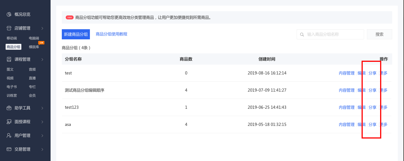Image resolution: width=404 pixels, height=161 pixels.
Task: Open 内容管理 for the asa group
Action: 347,124
